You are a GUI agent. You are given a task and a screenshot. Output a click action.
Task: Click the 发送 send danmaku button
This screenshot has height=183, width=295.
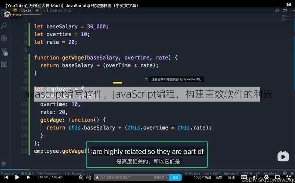(x=175, y=177)
